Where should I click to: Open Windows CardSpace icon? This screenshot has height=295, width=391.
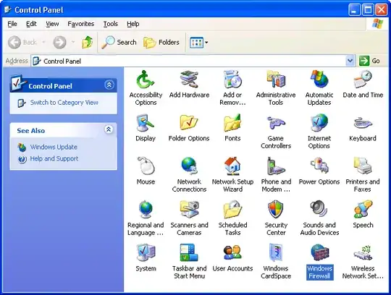point(276,252)
